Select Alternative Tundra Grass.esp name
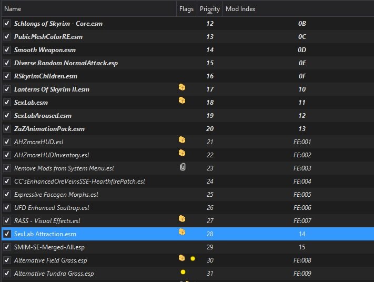 54,274
